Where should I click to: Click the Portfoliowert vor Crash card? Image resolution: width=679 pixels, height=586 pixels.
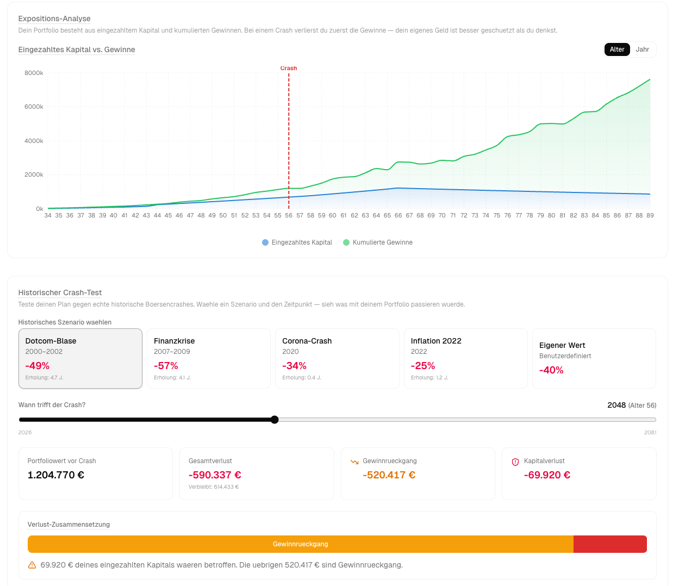(96, 473)
